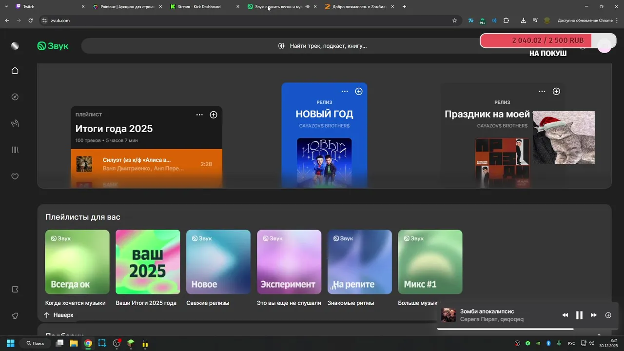Viewport: 624px width, 351px height.
Task: Mute the Звук tab via its speaker icon
Action: pyautogui.click(x=308, y=7)
